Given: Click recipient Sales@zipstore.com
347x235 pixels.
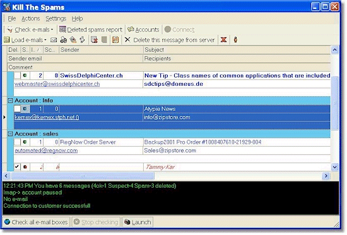Looking at the screenshot, I should click(170, 151).
